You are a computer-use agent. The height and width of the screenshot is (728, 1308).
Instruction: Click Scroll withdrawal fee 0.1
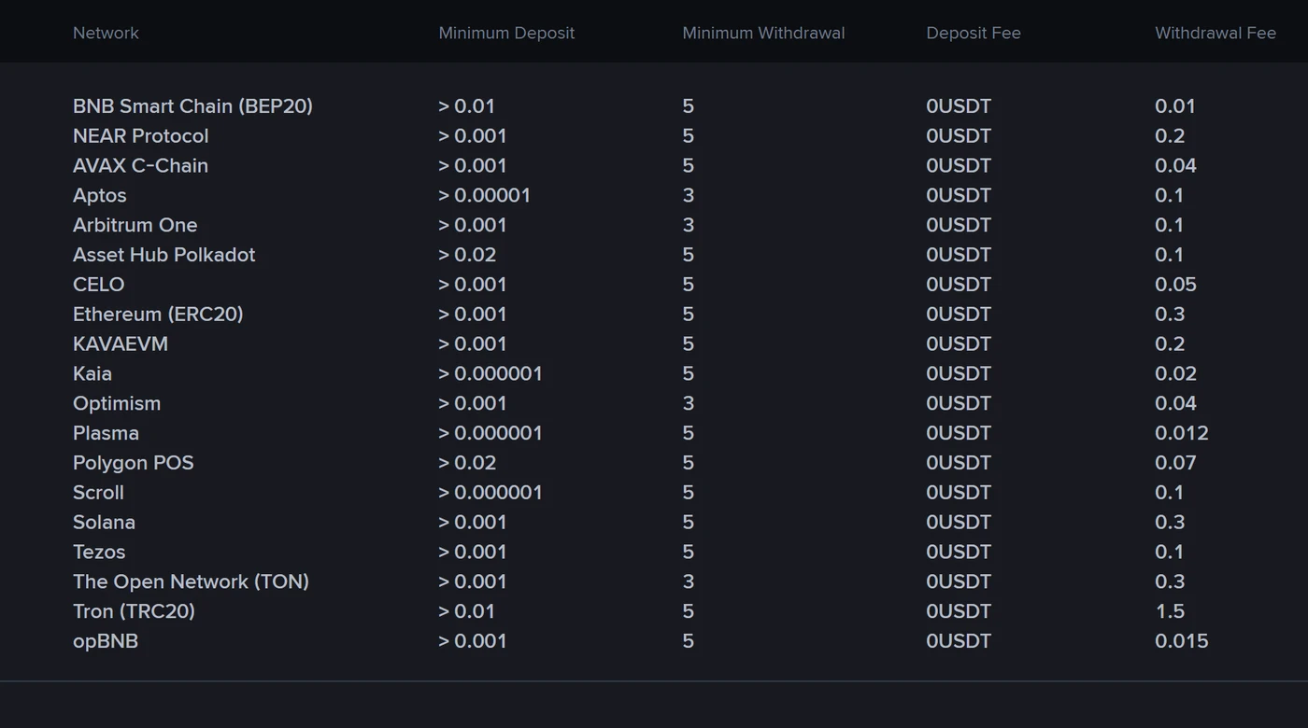coord(1169,493)
